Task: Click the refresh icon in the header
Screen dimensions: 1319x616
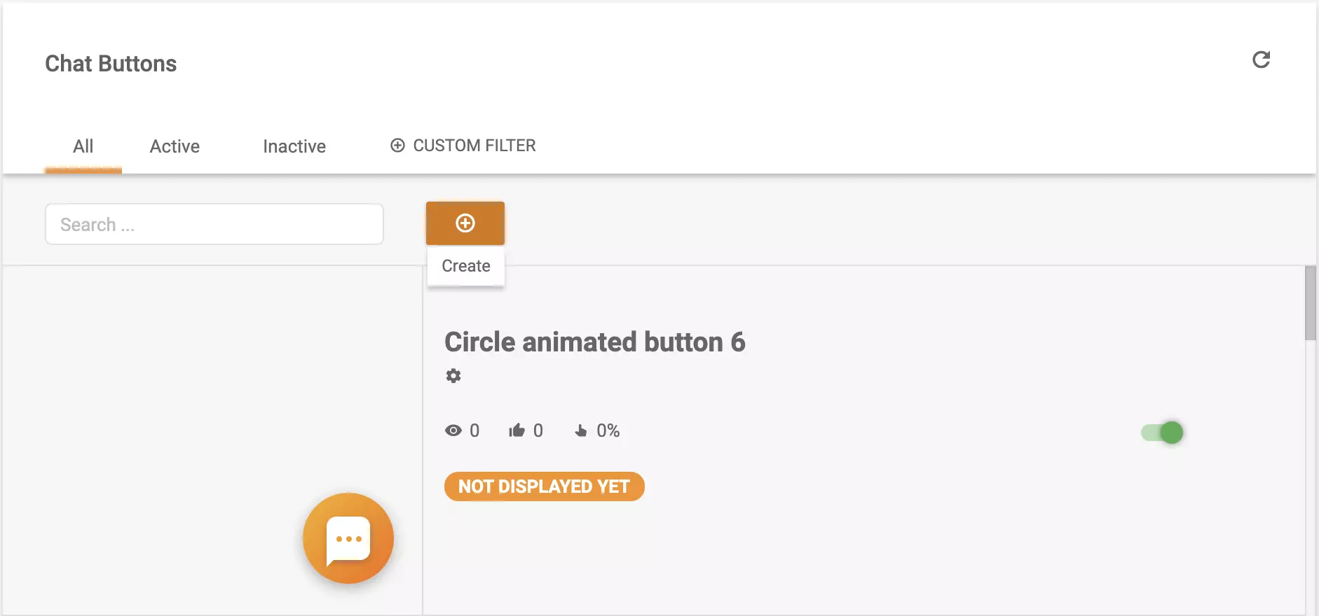Action: click(x=1261, y=60)
